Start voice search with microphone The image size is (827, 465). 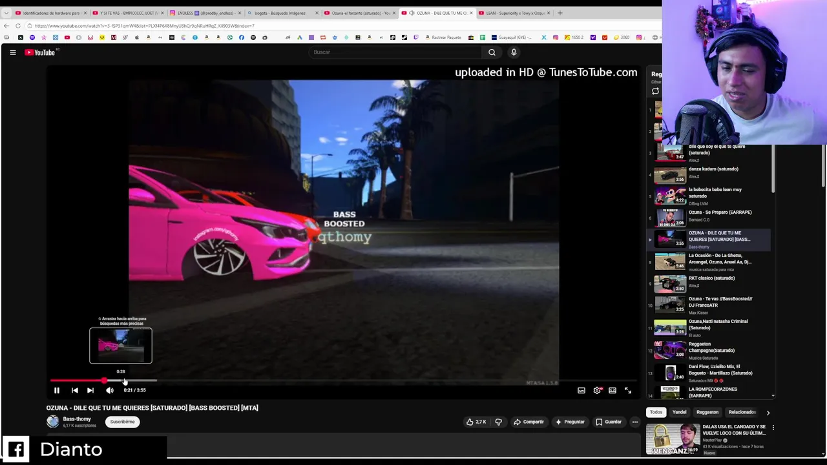pyautogui.click(x=514, y=52)
